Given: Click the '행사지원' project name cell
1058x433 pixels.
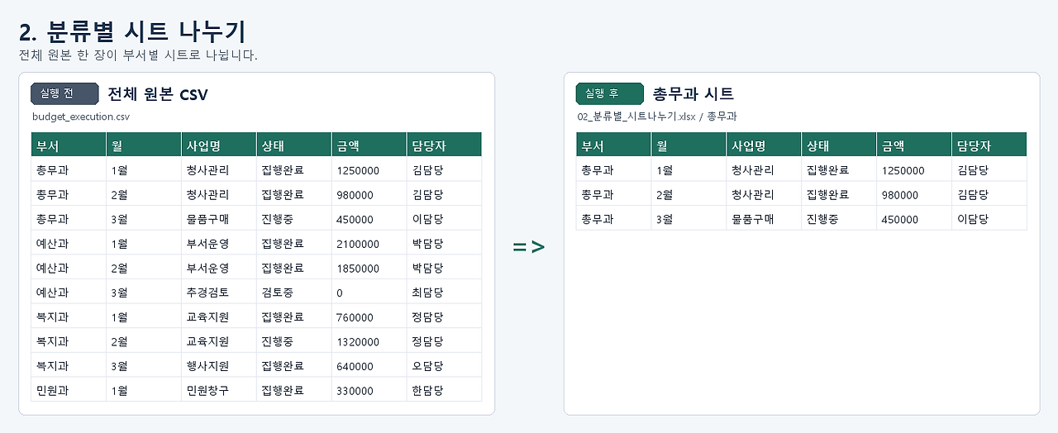Looking at the screenshot, I should coord(219,365).
